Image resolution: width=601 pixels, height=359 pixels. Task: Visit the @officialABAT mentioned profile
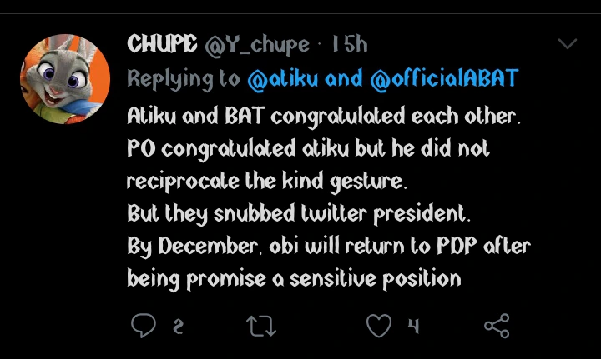(x=443, y=79)
